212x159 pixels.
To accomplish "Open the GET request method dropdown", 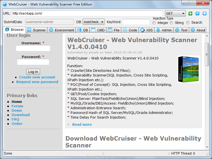I will coord(175,13).
